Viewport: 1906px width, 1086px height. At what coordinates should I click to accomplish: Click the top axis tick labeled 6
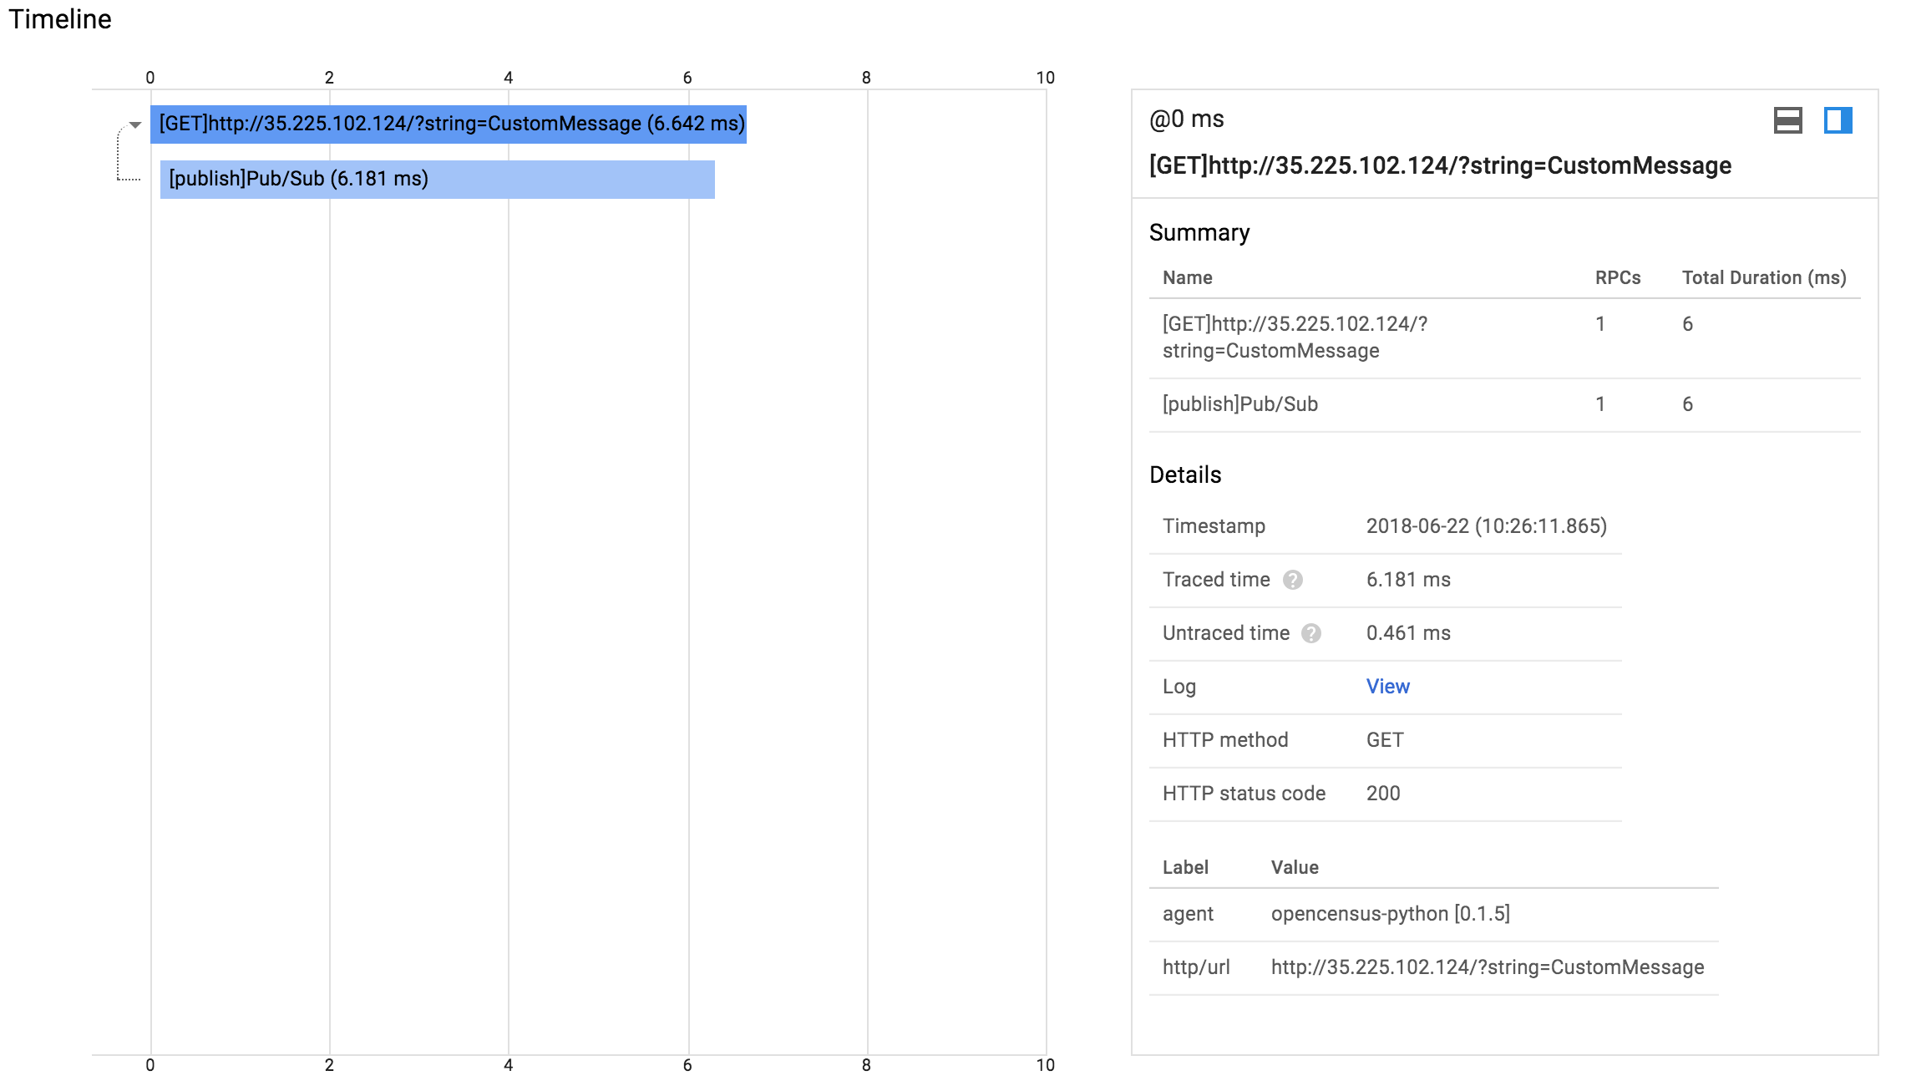(x=687, y=78)
